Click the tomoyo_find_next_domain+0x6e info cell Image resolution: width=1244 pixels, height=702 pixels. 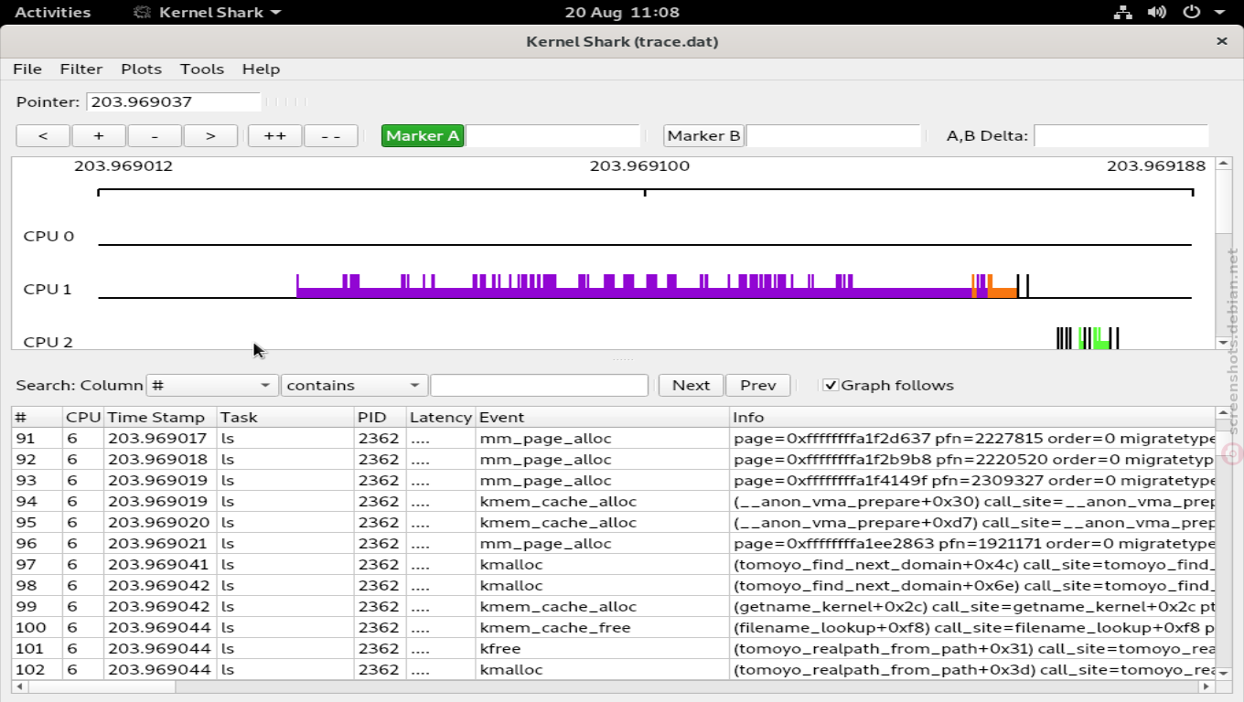pos(972,586)
